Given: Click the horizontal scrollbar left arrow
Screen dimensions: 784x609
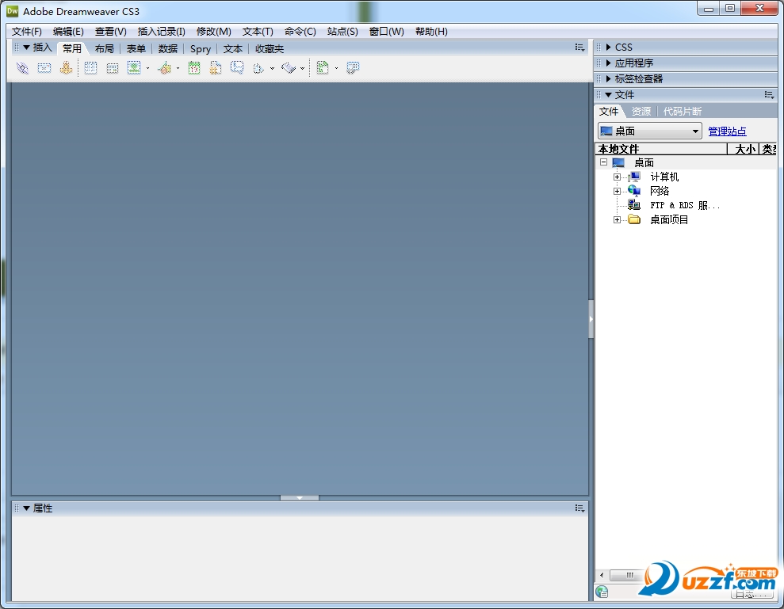Looking at the screenshot, I should (x=602, y=575).
